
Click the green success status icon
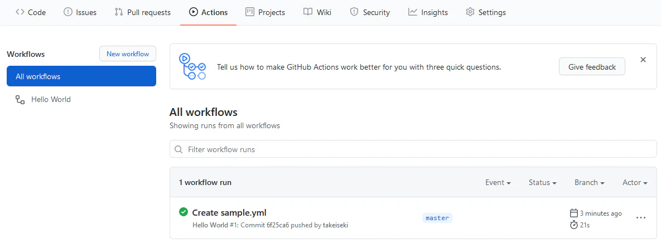[184, 212]
